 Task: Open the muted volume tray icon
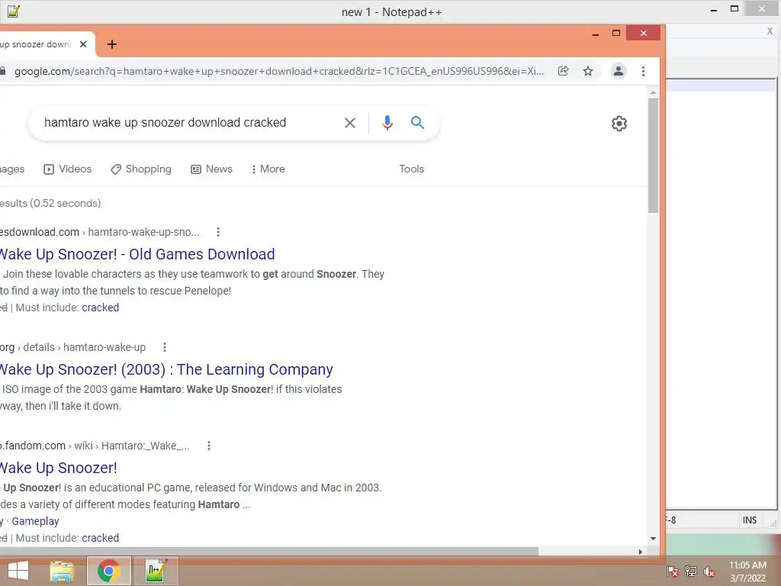[709, 571]
